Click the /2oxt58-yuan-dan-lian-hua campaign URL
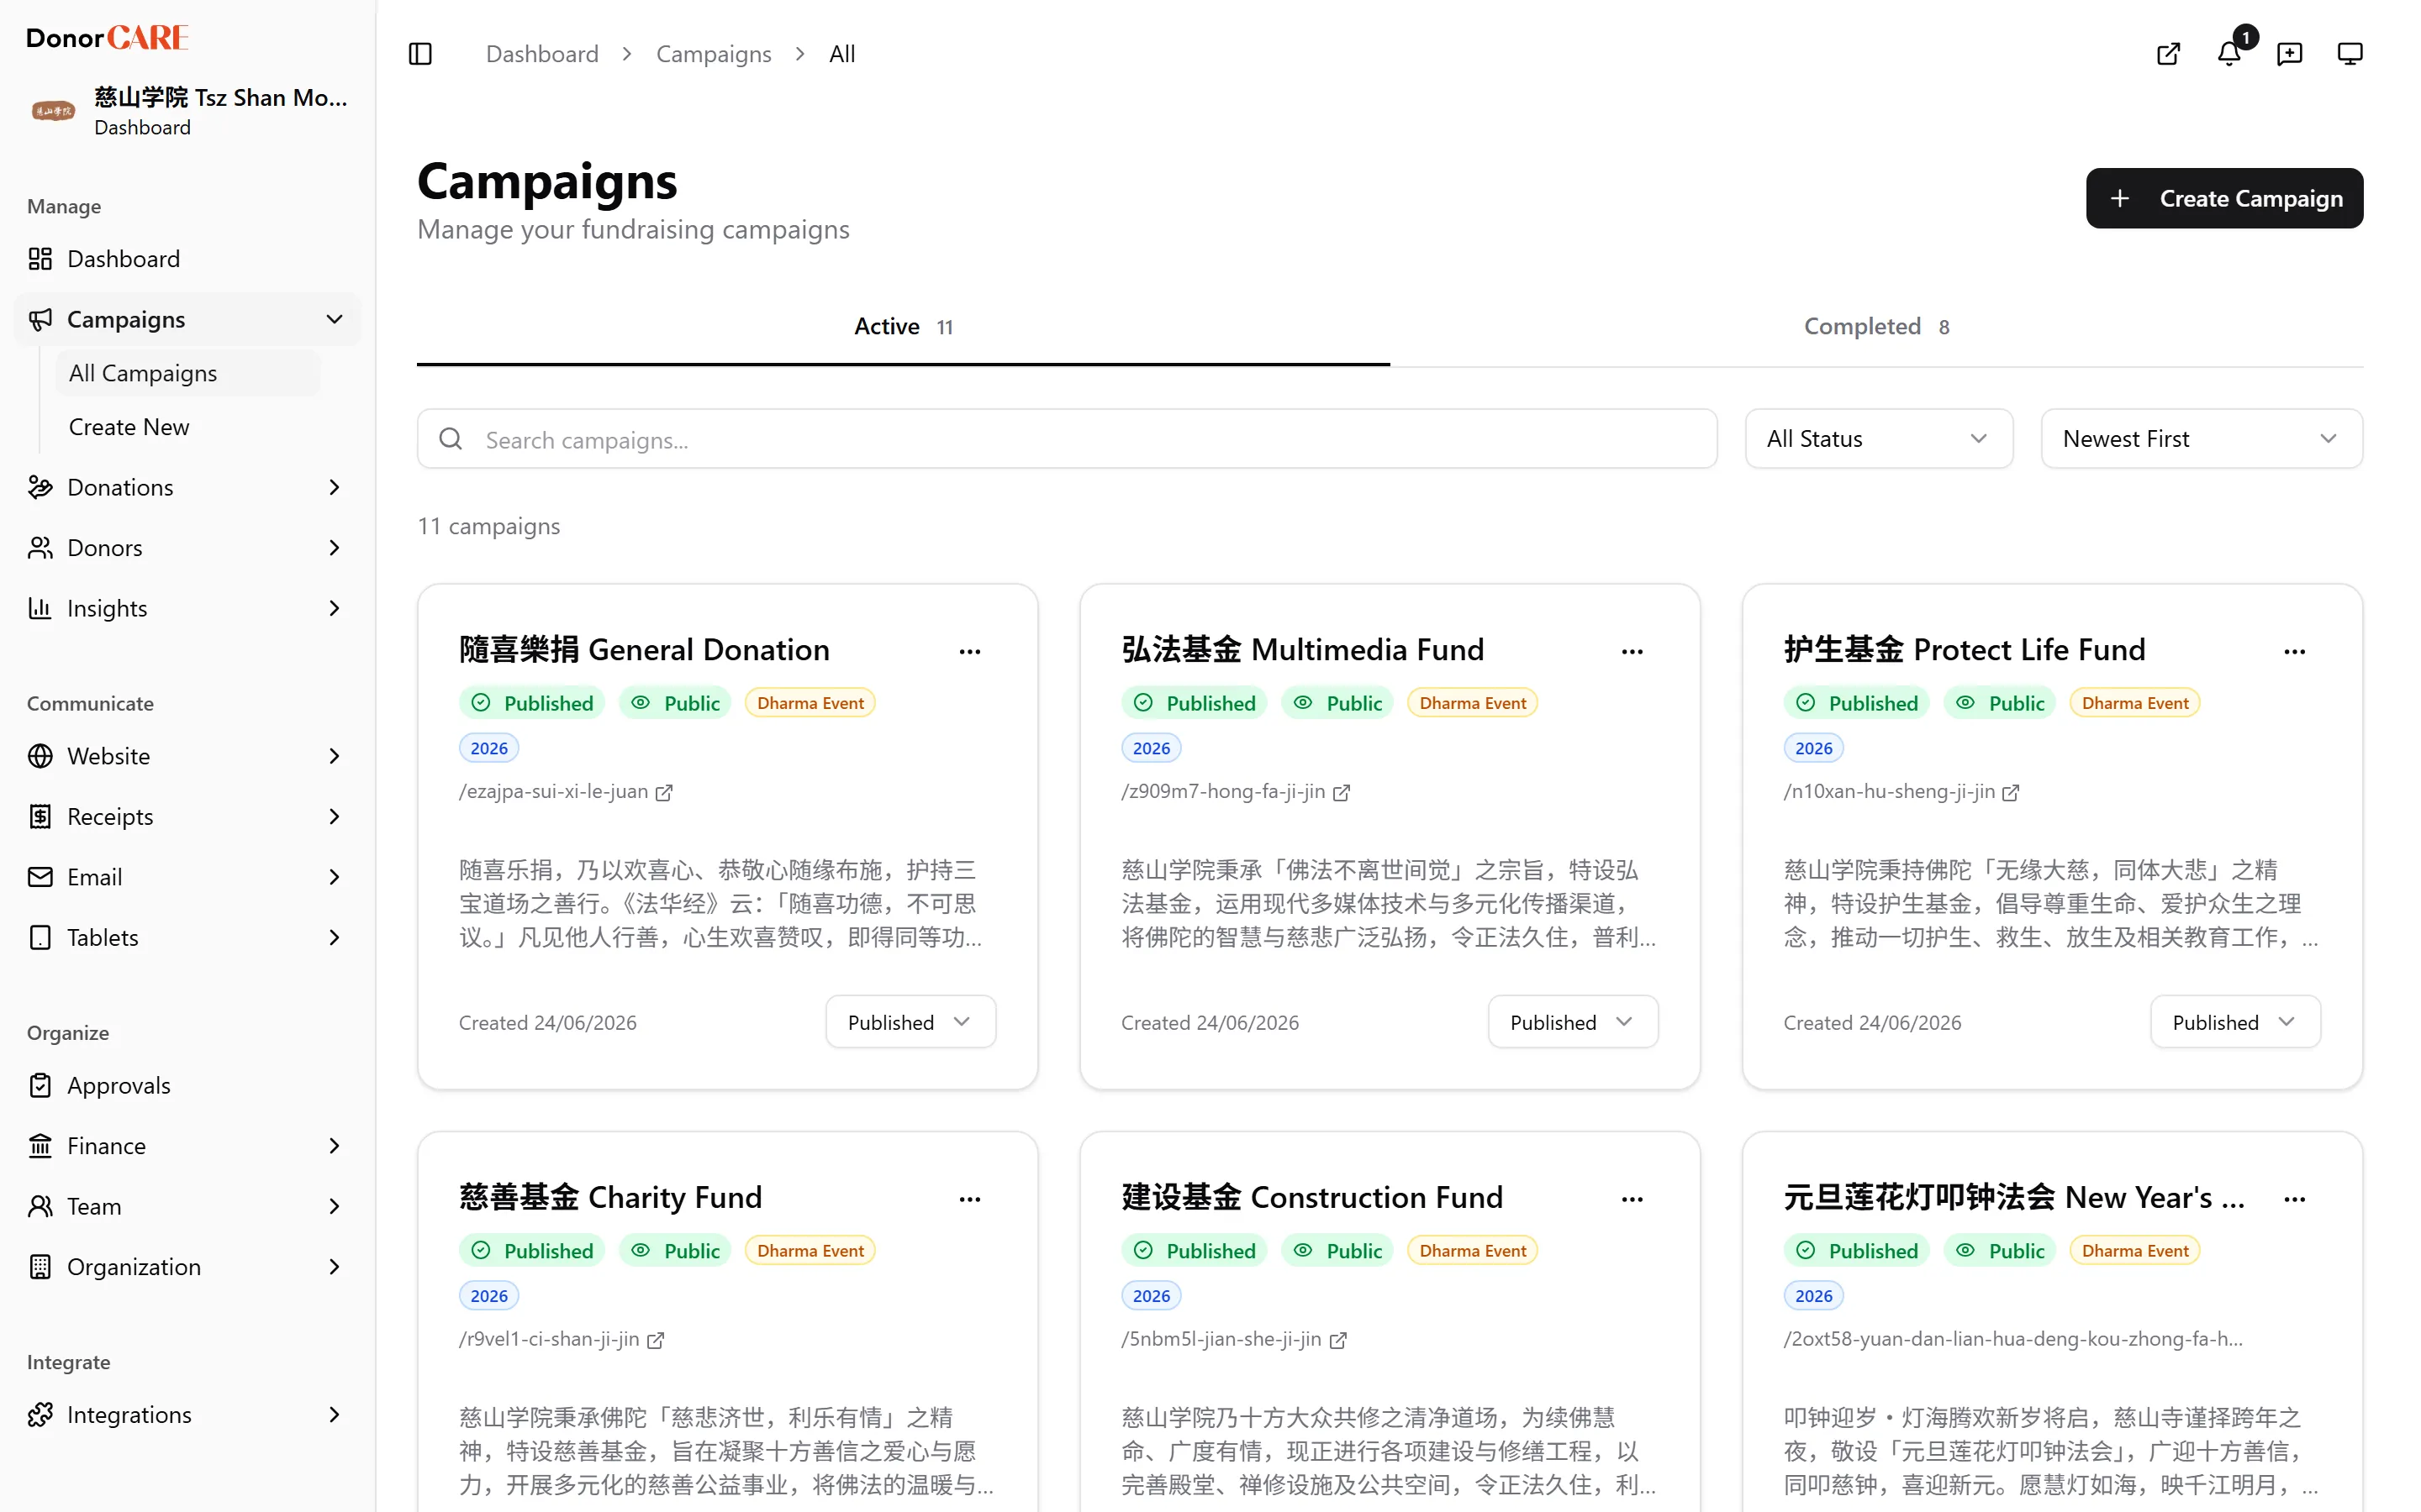 2012,1339
